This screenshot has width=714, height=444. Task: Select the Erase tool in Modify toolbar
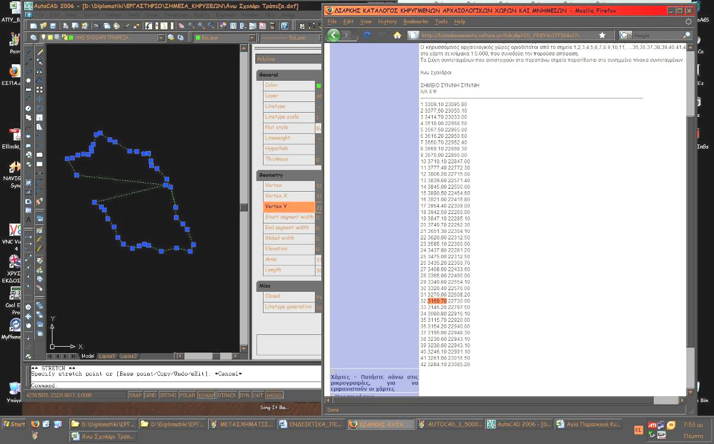(x=40, y=52)
